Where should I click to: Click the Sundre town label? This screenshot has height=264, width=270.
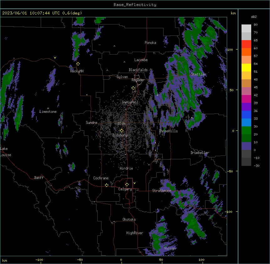[x=91, y=123]
